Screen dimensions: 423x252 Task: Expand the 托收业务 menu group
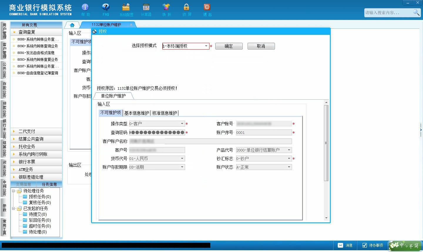point(36,147)
